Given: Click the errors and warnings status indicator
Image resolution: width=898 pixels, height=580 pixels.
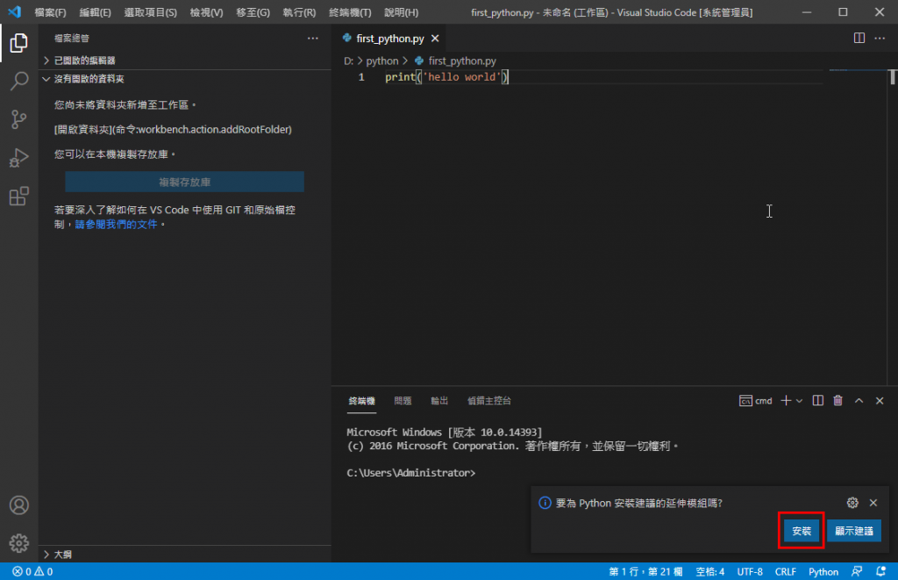Looking at the screenshot, I should click(x=32, y=571).
